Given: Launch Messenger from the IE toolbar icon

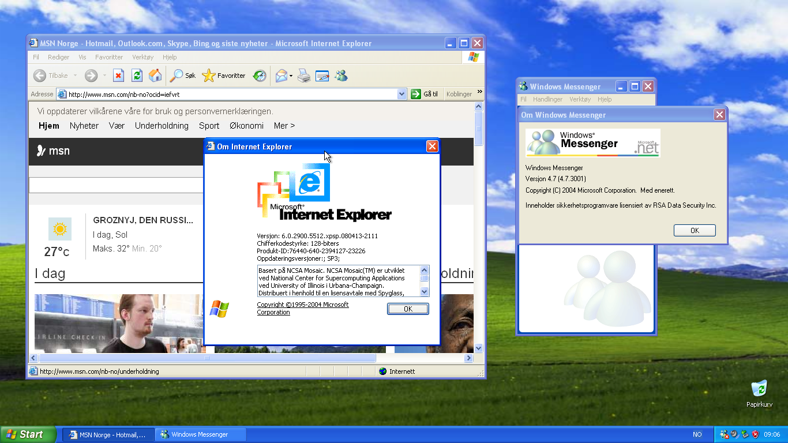Looking at the screenshot, I should (341, 76).
